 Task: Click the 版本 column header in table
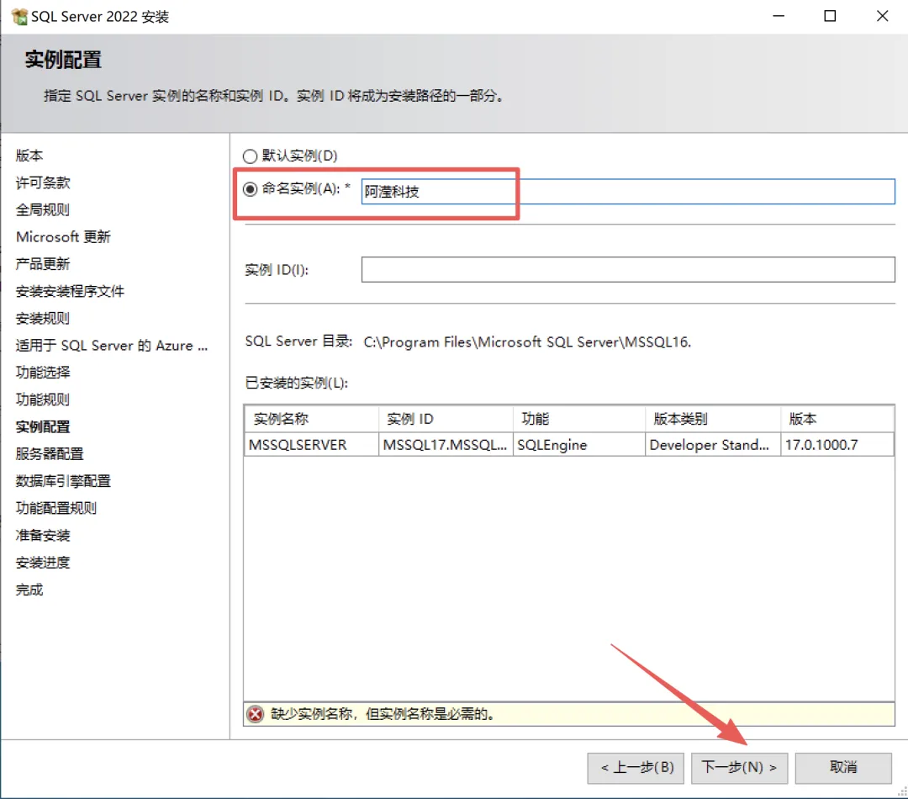coord(837,419)
